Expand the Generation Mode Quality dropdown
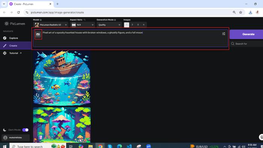This screenshot has height=148, width=263. pos(109,25)
